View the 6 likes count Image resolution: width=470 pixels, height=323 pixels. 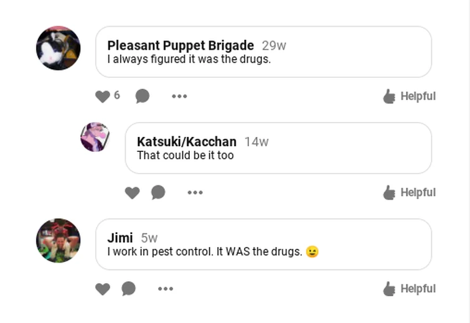click(x=117, y=95)
